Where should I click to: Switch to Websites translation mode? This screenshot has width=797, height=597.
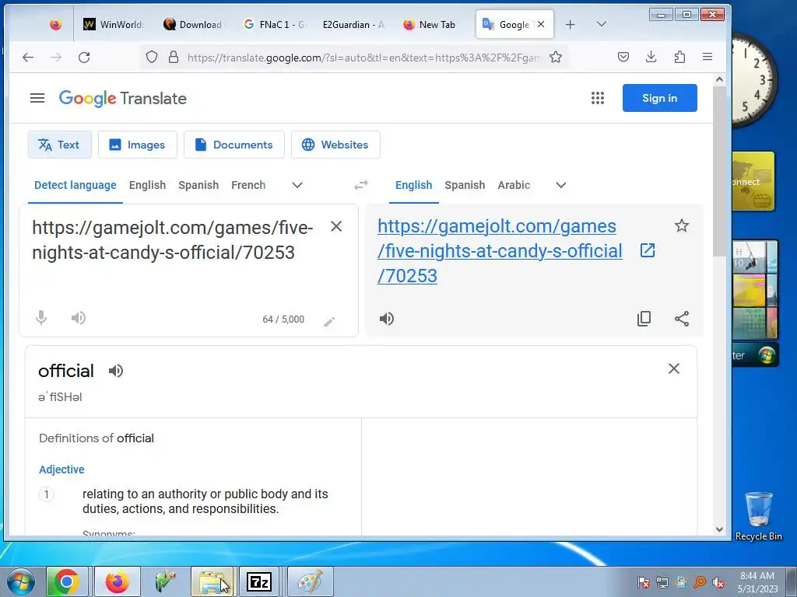click(x=335, y=145)
